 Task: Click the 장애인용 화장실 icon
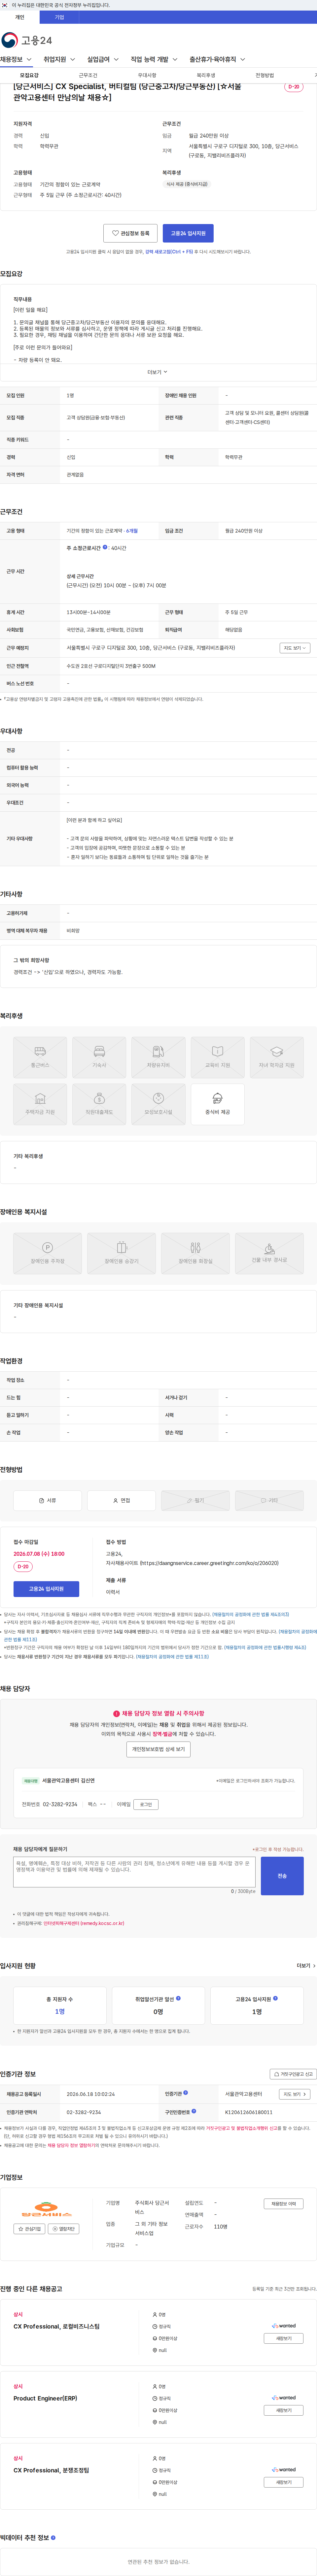click(x=195, y=1253)
